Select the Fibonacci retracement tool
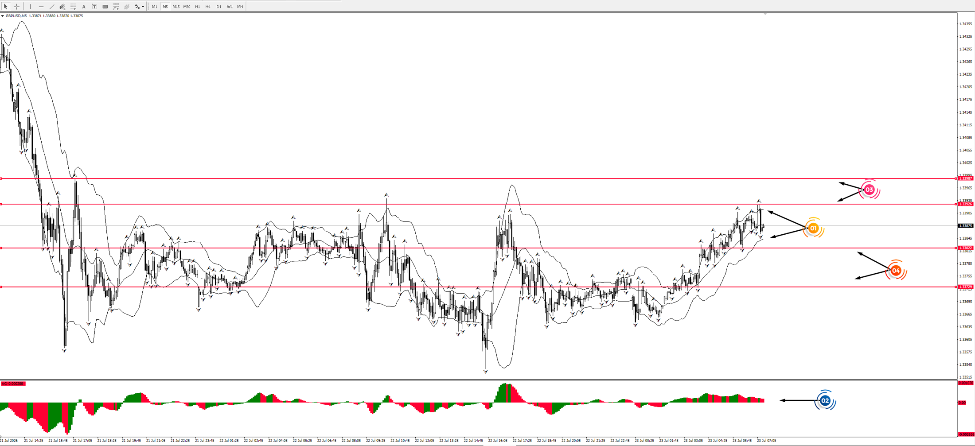 coord(73,7)
